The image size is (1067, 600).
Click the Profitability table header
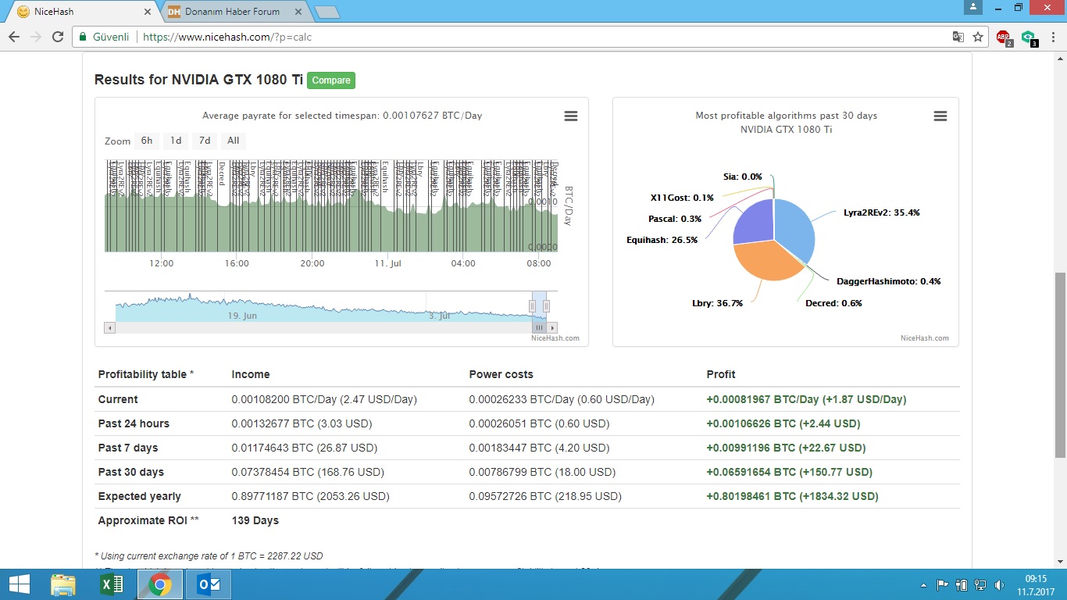pyautogui.click(x=146, y=374)
